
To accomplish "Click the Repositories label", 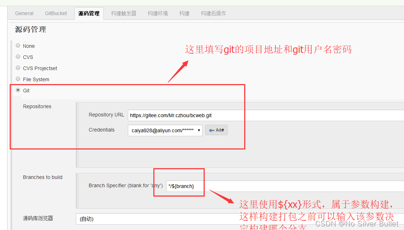I will click(x=37, y=106).
